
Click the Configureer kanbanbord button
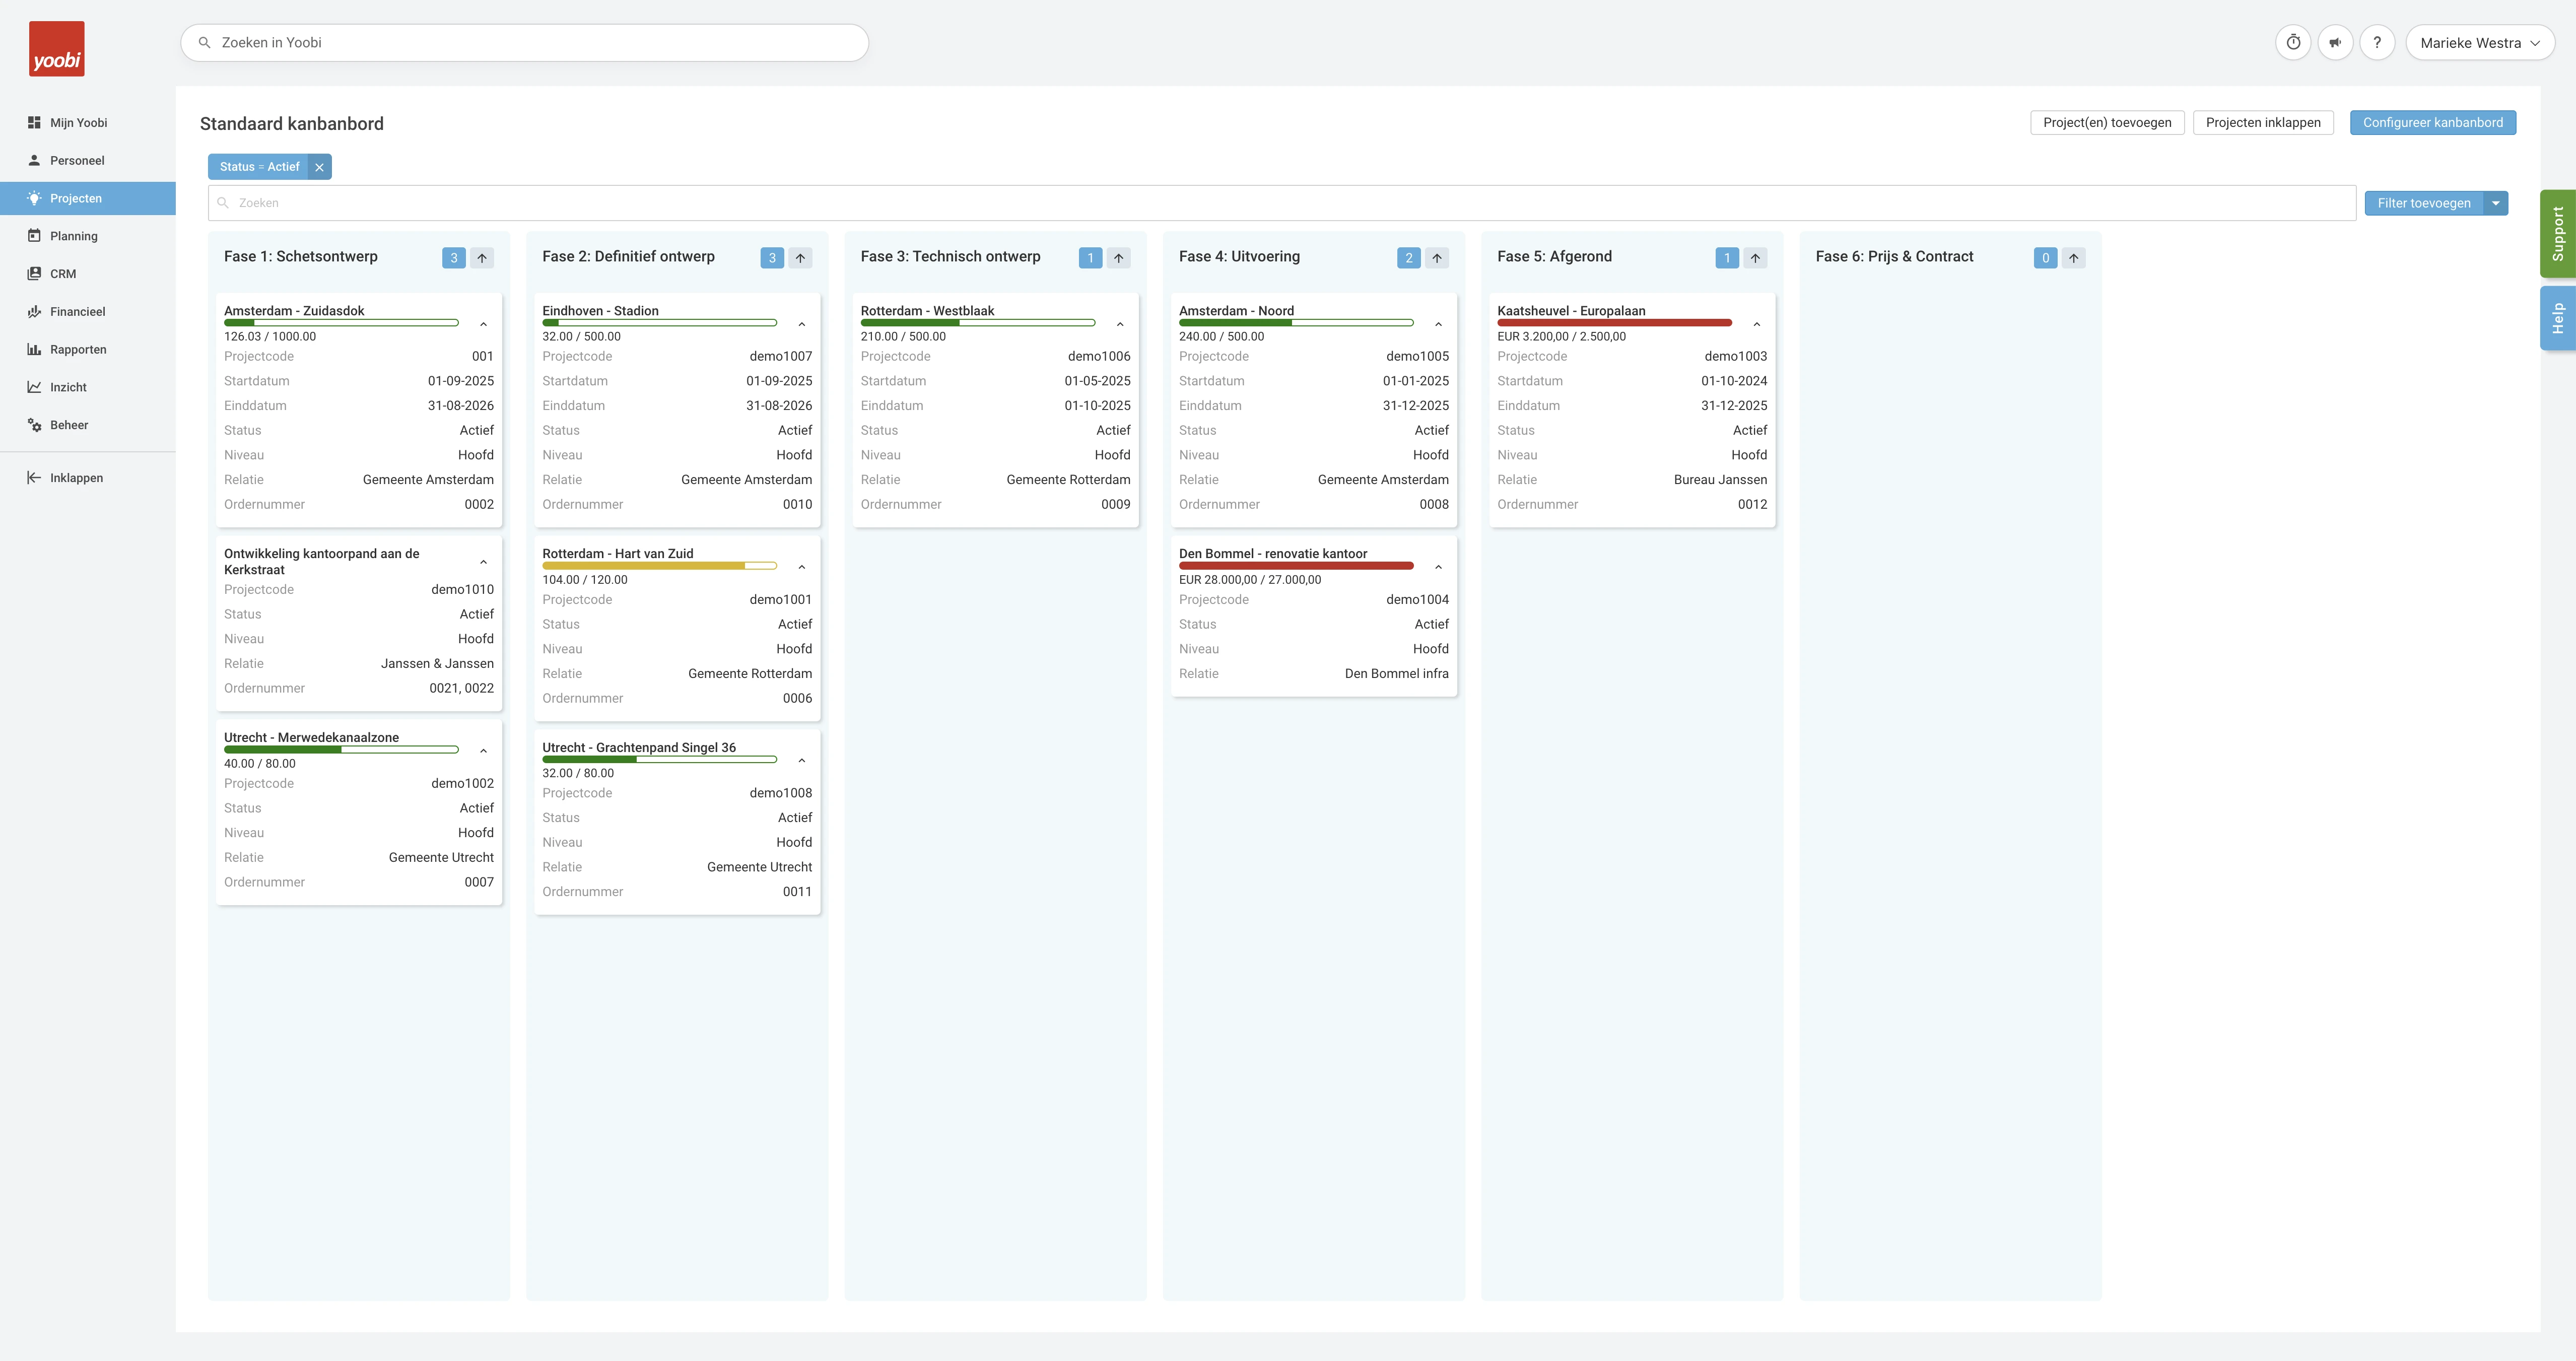tap(2432, 123)
